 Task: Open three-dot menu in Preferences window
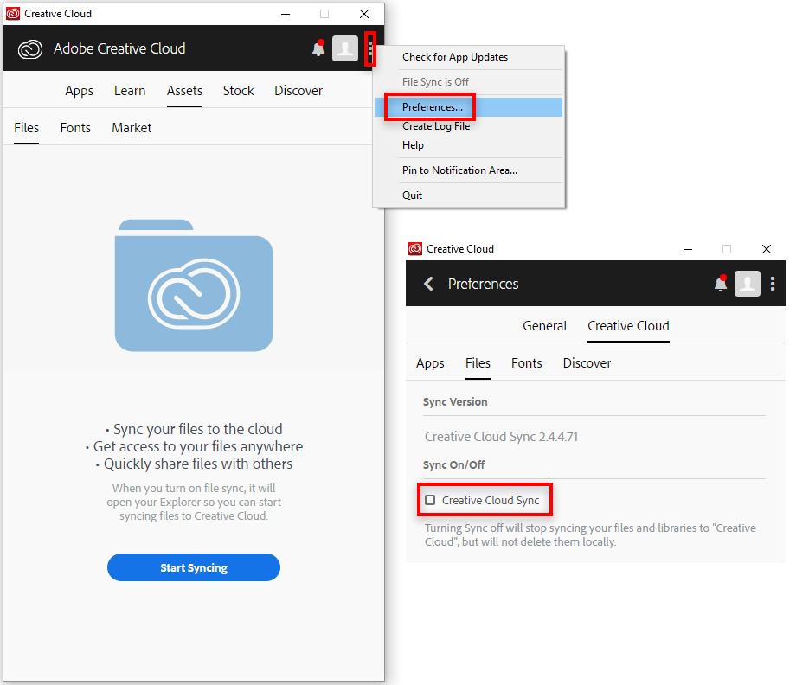(773, 284)
